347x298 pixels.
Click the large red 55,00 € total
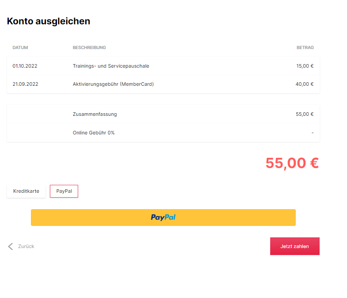coord(292,163)
